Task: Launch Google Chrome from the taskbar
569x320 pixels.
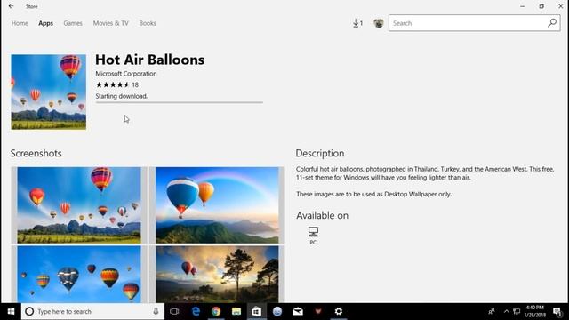Action: point(216,311)
